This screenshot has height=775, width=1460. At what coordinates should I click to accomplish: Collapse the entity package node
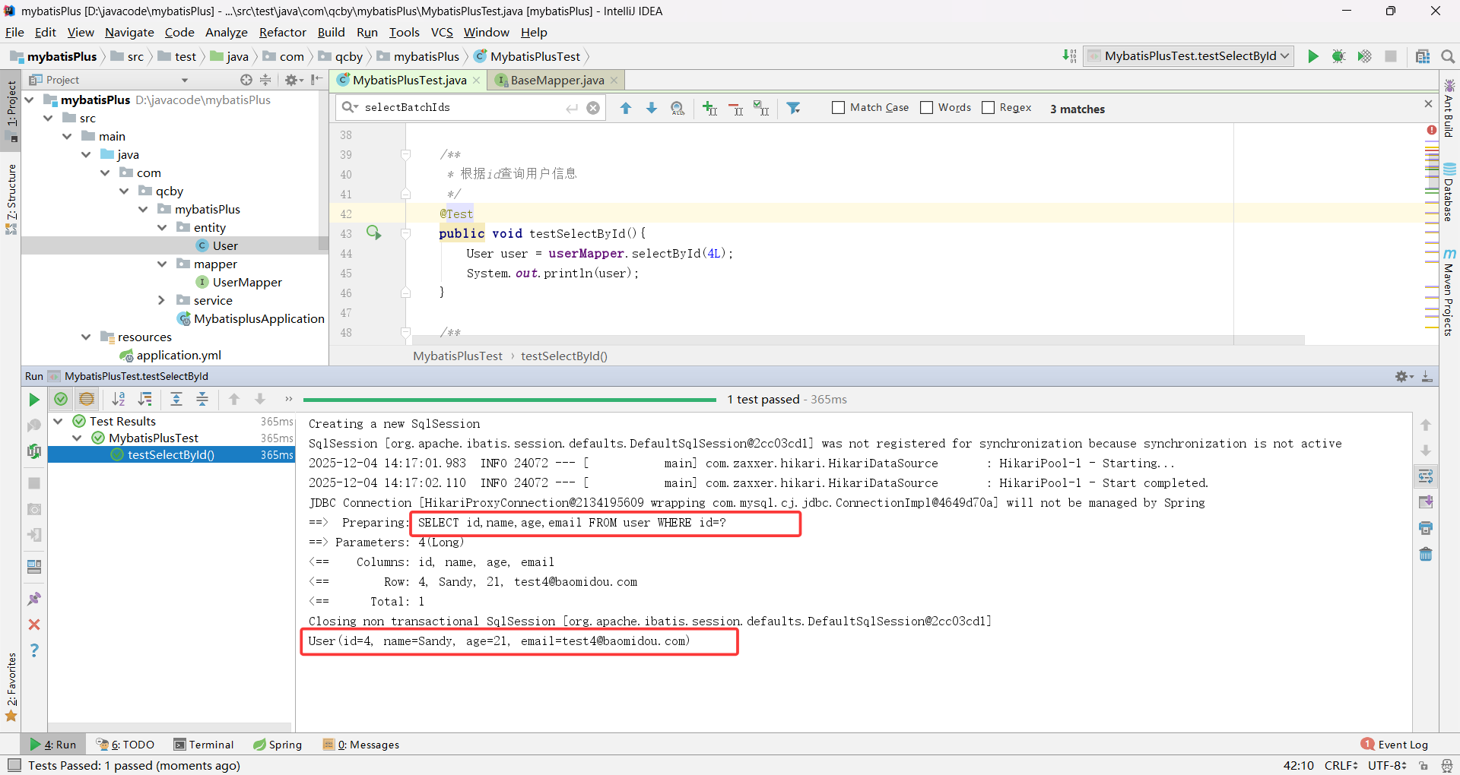coord(162,227)
